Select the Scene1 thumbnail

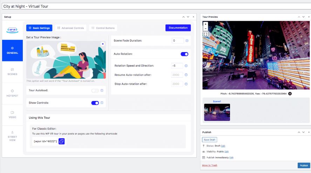tap(217, 112)
